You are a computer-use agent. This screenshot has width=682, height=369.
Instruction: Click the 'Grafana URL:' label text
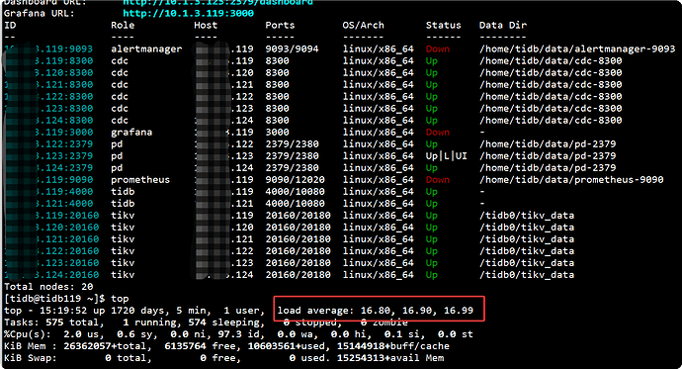40,14
